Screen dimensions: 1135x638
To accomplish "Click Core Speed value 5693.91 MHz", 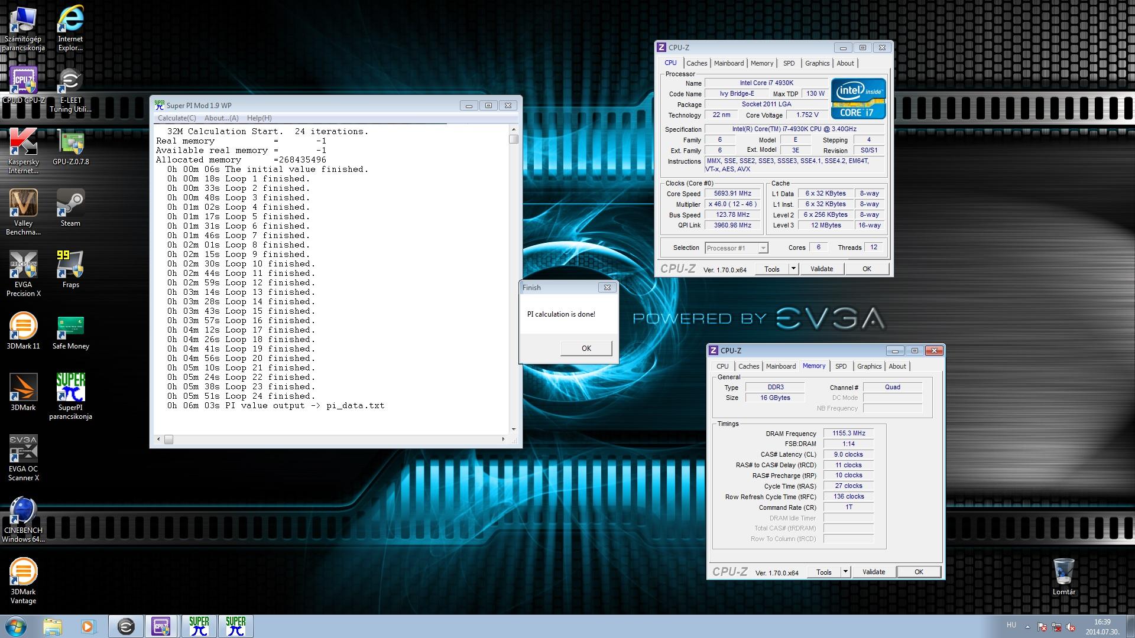I will coord(732,193).
